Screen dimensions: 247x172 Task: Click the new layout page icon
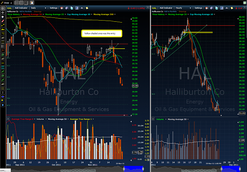(32, 3)
